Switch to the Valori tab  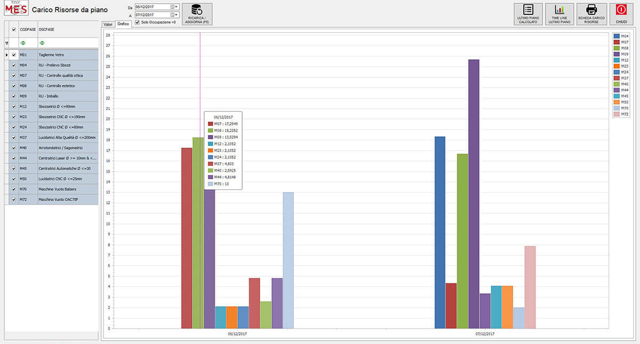tap(108, 24)
